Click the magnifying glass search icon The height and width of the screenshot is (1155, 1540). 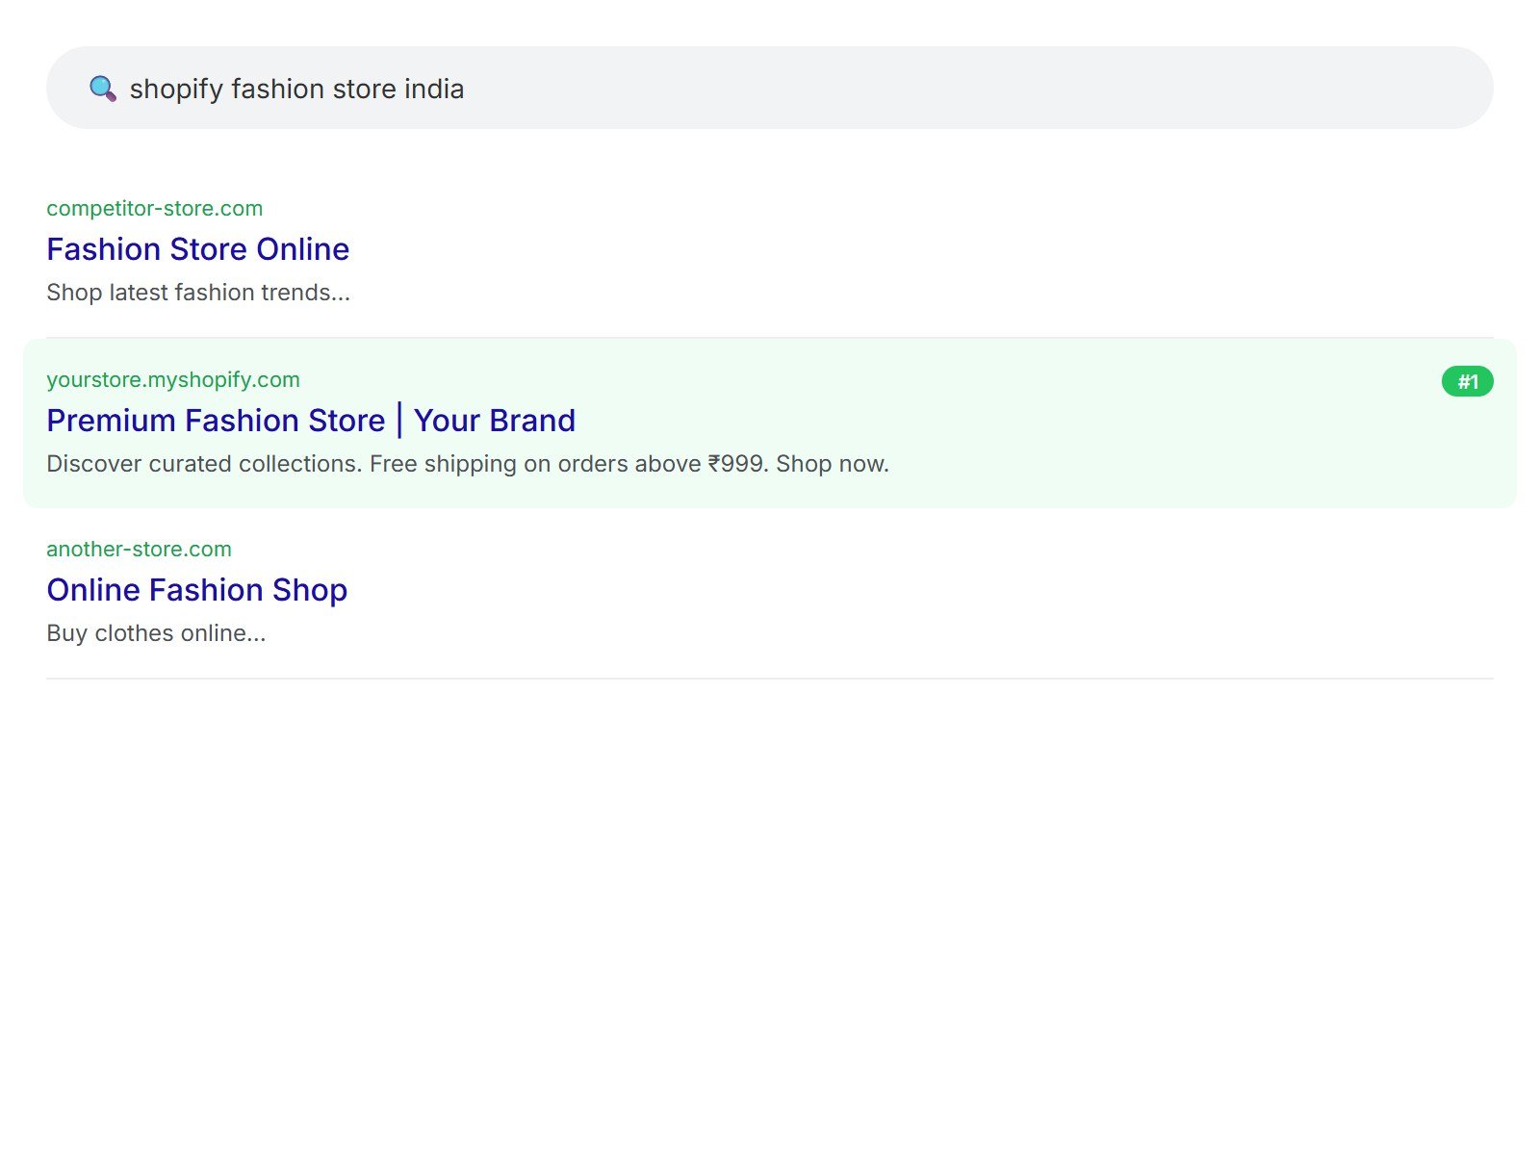pyautogui.click(x=103, y=89)
